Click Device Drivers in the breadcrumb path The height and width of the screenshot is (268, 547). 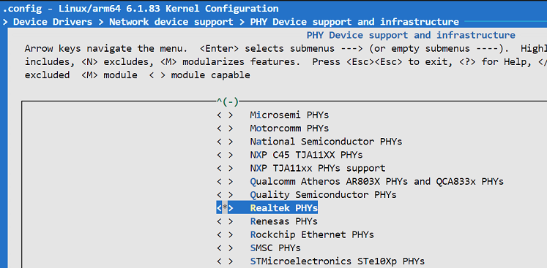coord(53,22)
